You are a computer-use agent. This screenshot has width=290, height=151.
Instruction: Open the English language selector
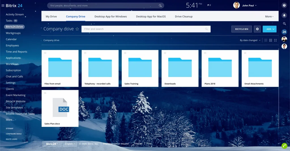[70, 144]
